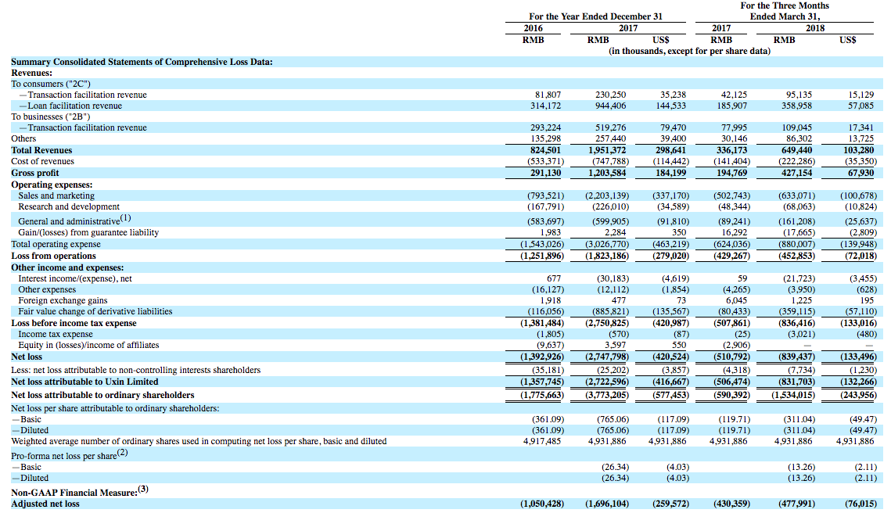The height and width of the screenshot is (513, 891).
Task: Select 2017 RMB gross profit 1,203,584
Action: [x=607, y=174]
